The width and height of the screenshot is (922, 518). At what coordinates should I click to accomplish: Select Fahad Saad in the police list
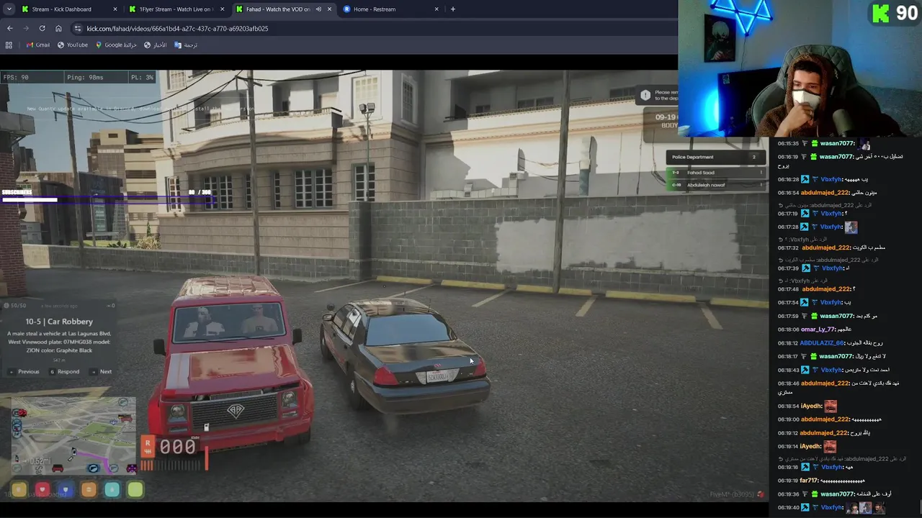715,173
